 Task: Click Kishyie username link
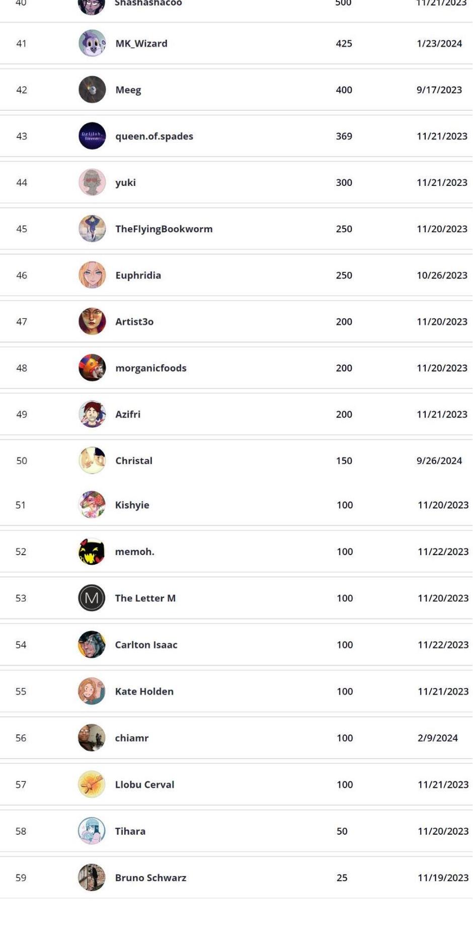132,505
